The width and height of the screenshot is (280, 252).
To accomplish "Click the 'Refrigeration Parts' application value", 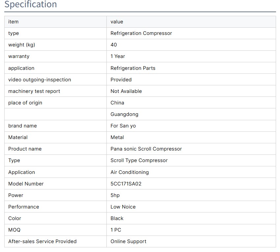I will point(133,68).
